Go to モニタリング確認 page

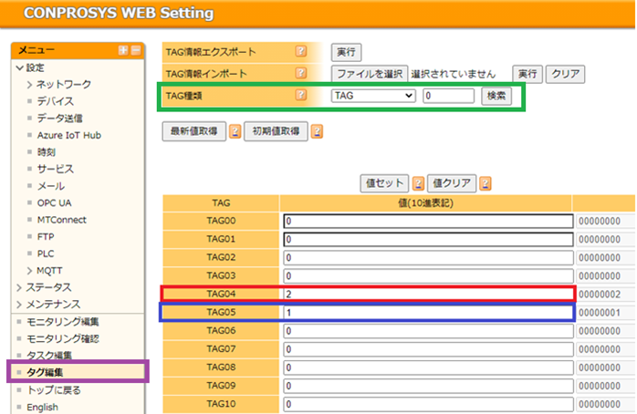click(x=63, y=339)
